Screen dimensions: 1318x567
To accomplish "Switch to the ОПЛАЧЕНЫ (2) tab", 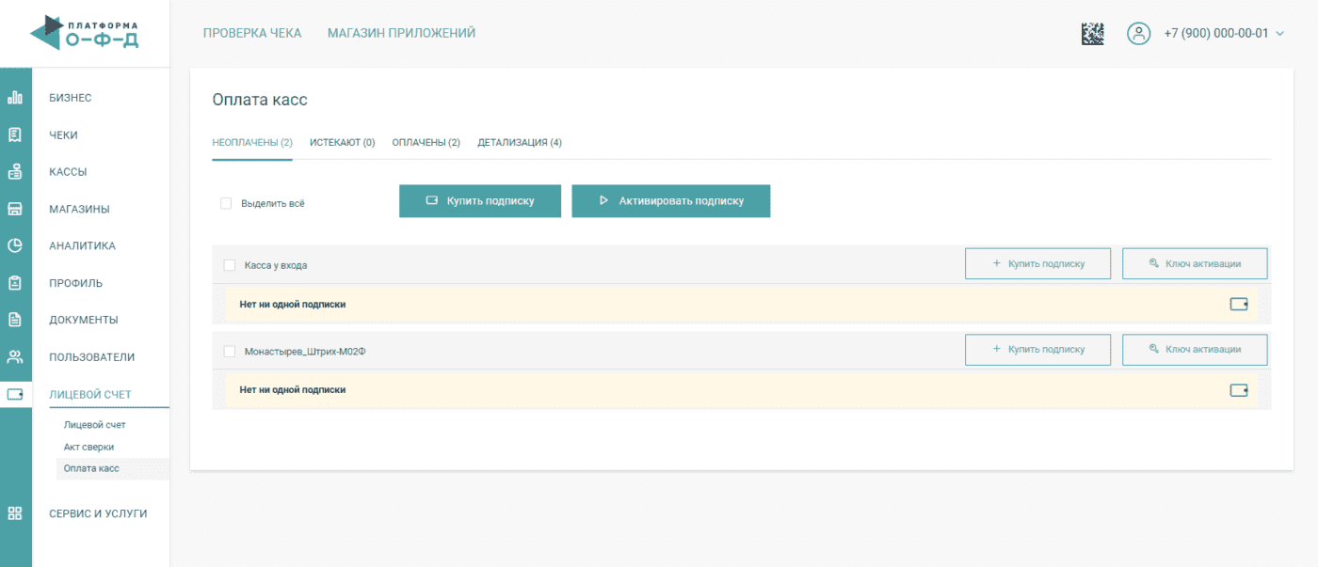I will pyautogui.click(x=426, y=143).
